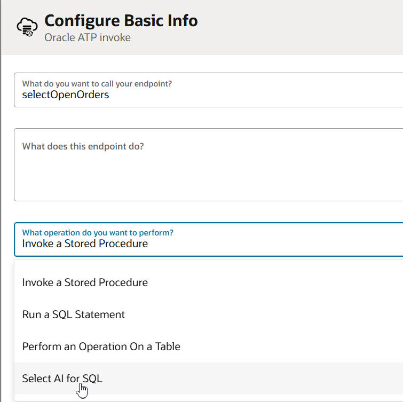Click empty space inside the description box
The height and width of the screenshot is (402, 403).
(x=214, y=179)
